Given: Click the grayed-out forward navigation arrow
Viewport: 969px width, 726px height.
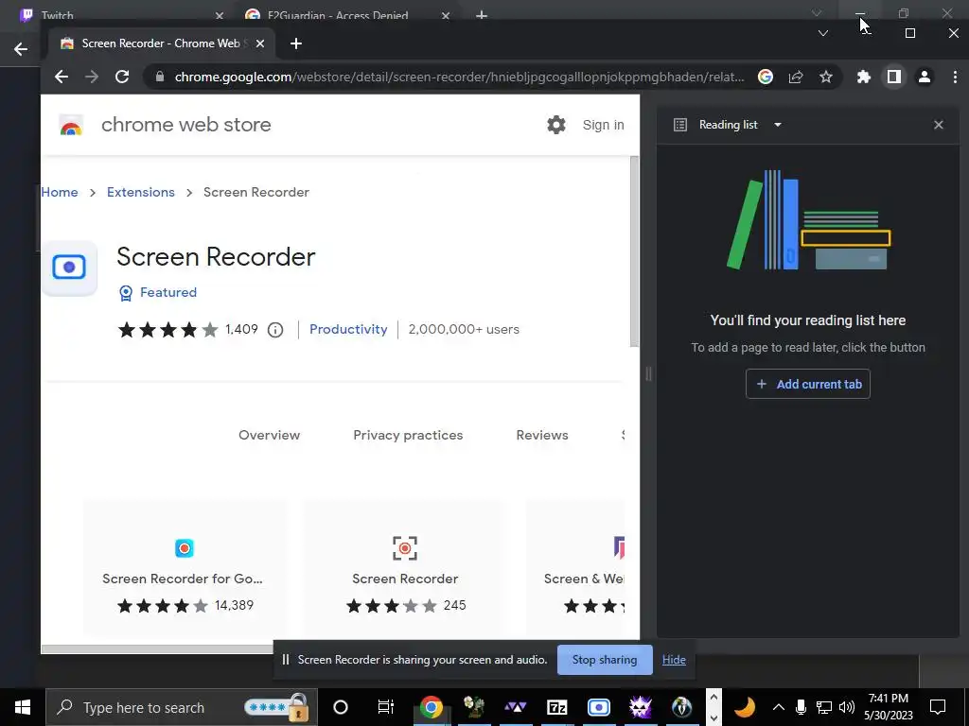Looking at the screenshot, I should 92,77.
